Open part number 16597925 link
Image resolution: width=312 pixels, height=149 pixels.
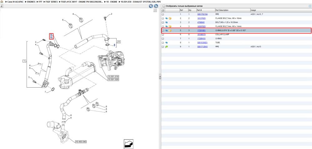[x=201, y=26]
